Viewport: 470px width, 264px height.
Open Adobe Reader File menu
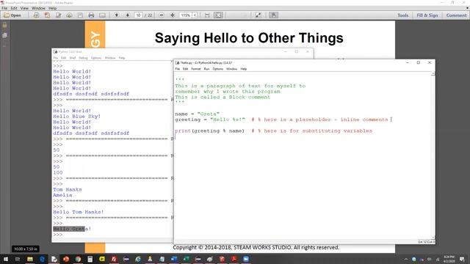click(4, 8)
